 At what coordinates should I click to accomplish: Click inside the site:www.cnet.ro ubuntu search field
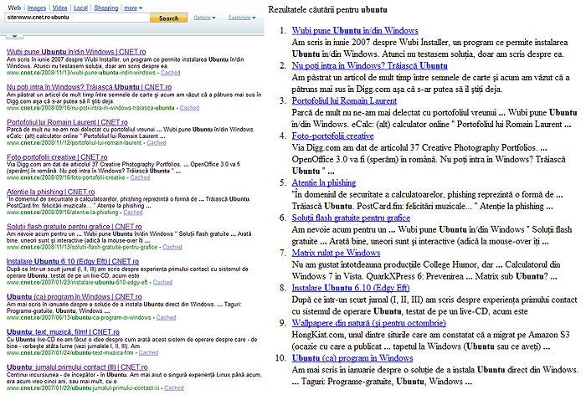[77, 18]
